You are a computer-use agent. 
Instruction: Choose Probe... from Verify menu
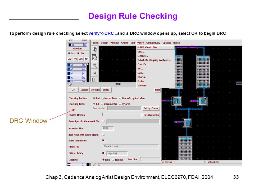point(156,81)
